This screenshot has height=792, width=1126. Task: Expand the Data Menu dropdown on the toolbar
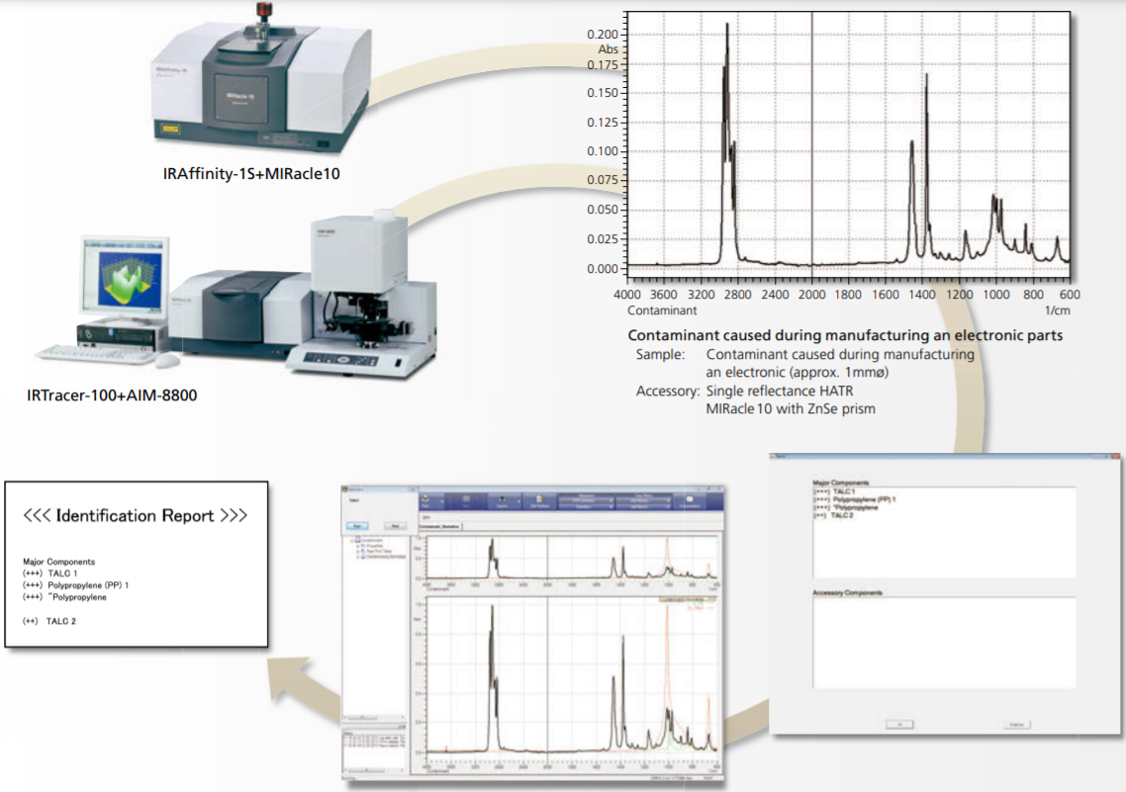pyautogui.click(x=642, y=500)
